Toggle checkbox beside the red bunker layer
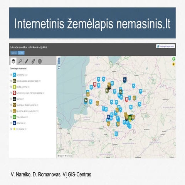Screen dimensions: 185x185 pos(11,93)
